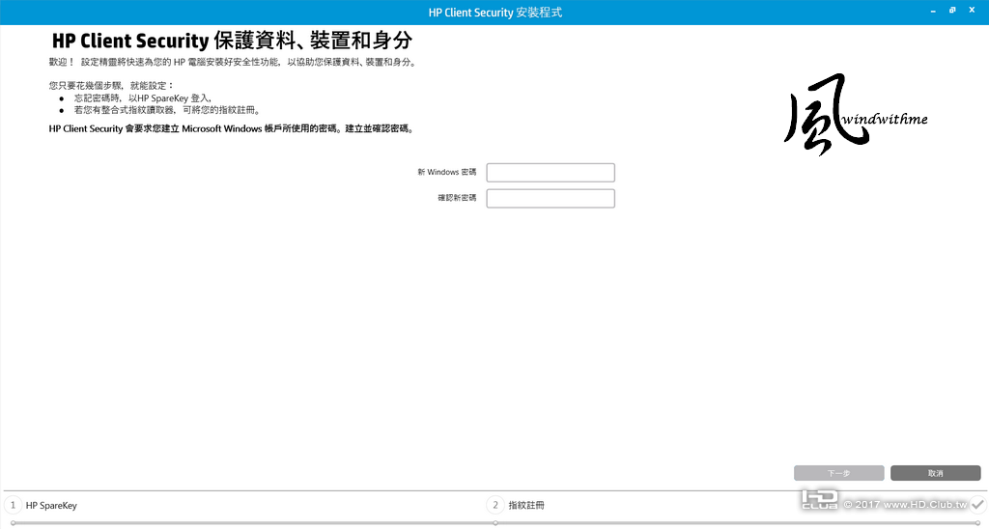989x529 pixels.
Task: Minimize the HP Client Security window
Action: tap(933, 12)
